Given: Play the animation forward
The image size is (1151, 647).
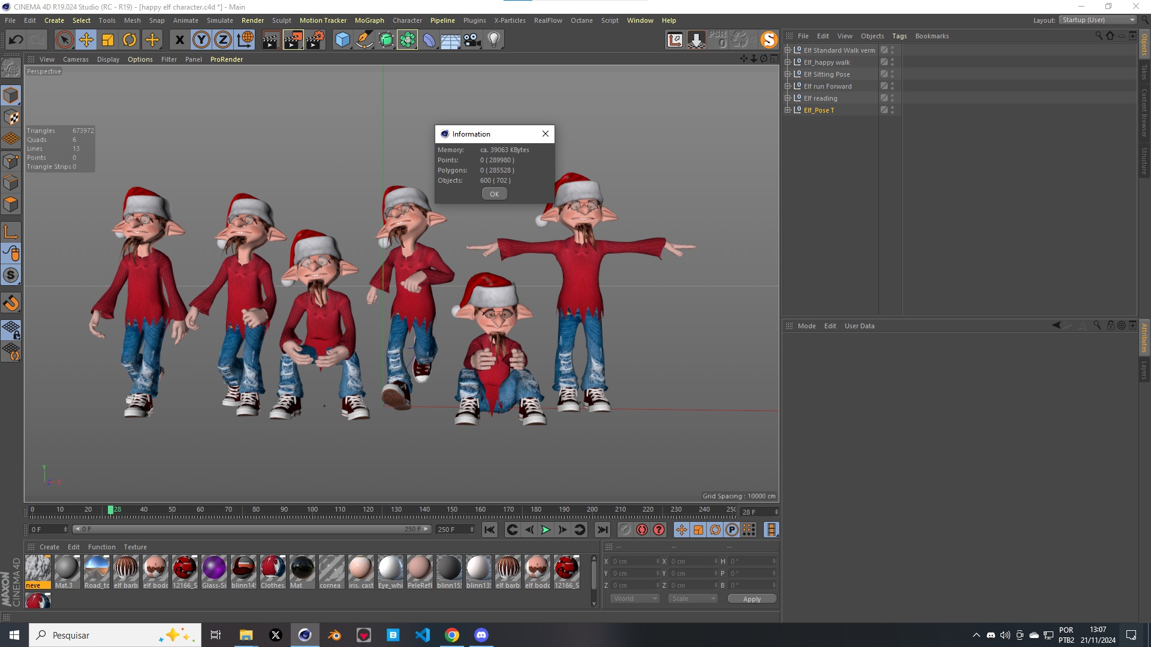Looking at the screenshot, I should pos(546,530).
